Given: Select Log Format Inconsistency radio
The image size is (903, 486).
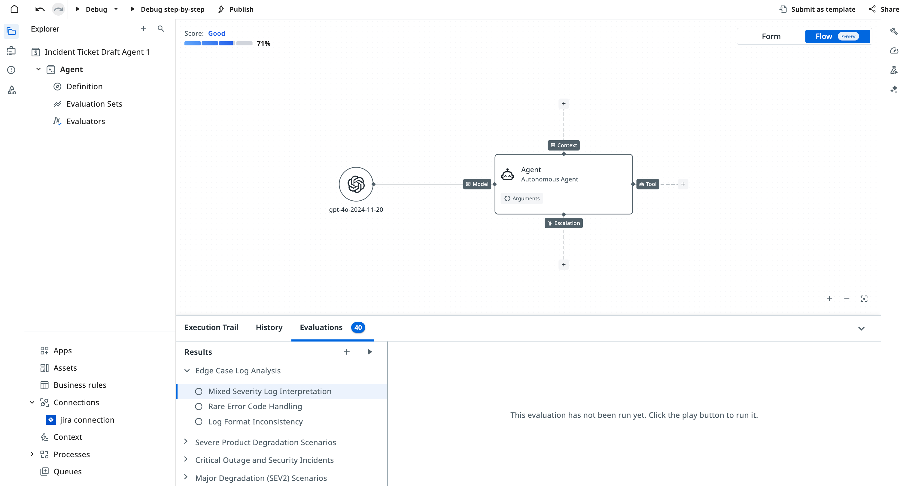Looking at the screenshot, I should (x=198, y=421).
